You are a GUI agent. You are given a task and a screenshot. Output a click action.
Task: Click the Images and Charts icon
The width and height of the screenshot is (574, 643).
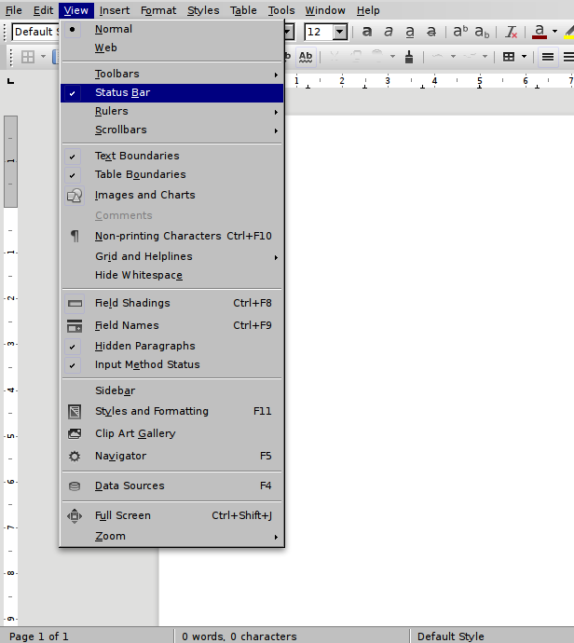75,195
